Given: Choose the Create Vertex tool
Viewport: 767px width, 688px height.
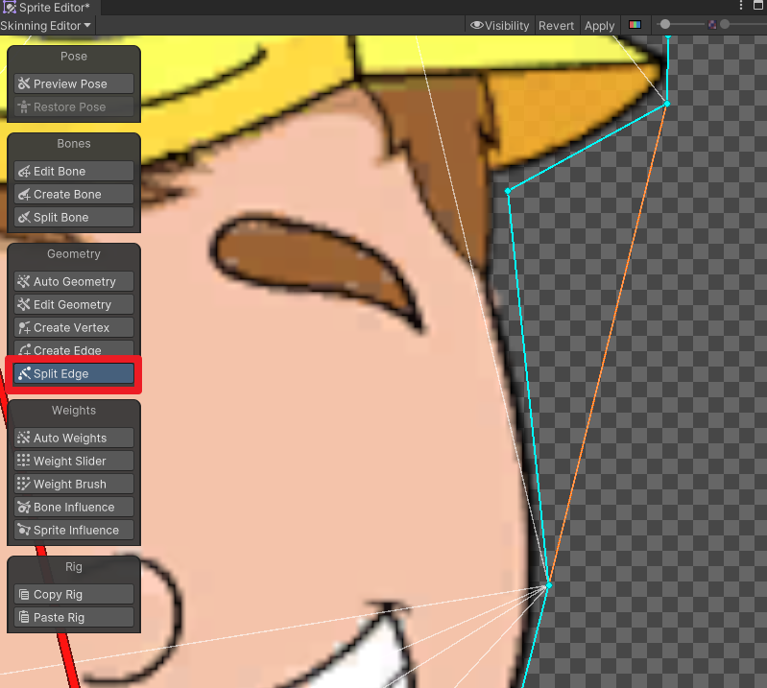Looking at the screenshot, I should [74, 327].
